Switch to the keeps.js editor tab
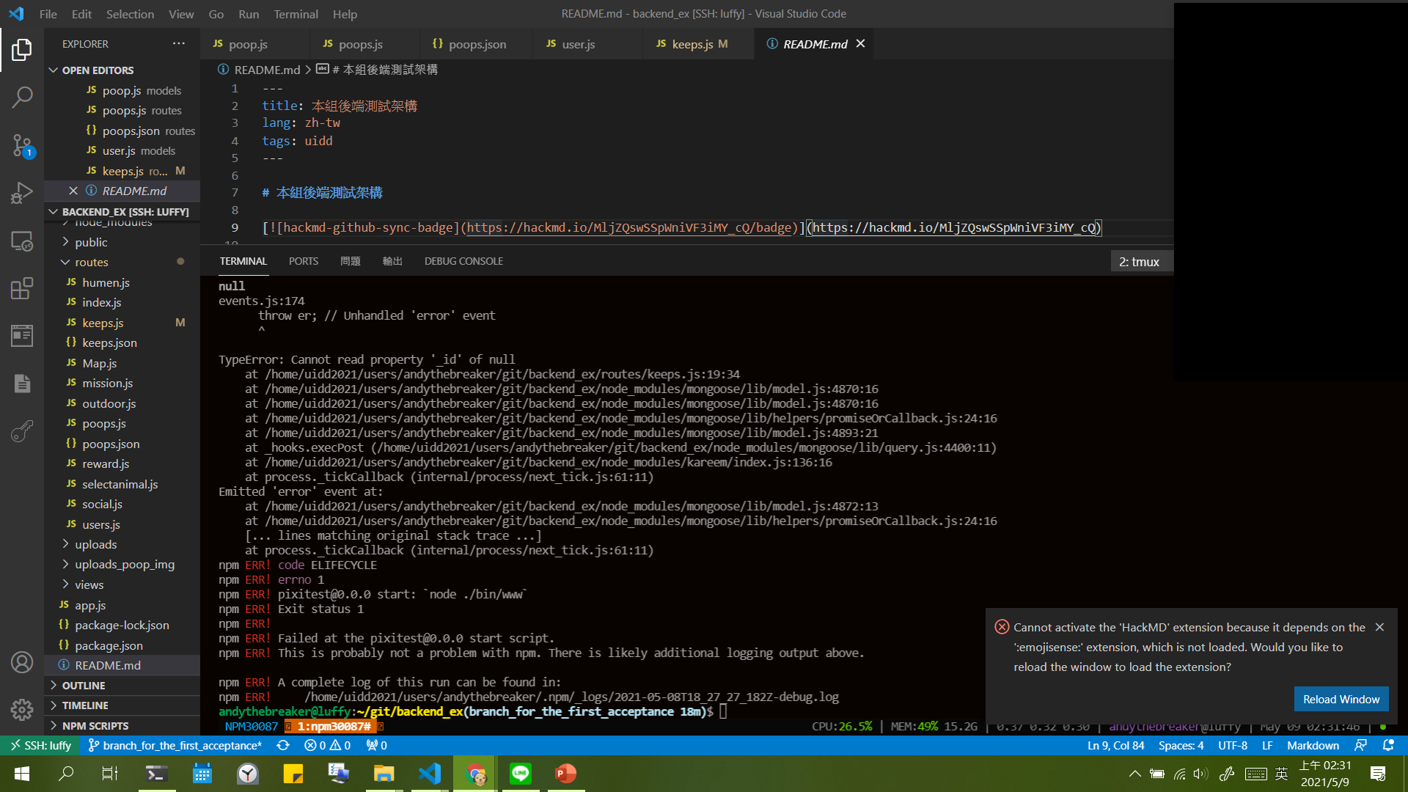 [x=692, y=44]
